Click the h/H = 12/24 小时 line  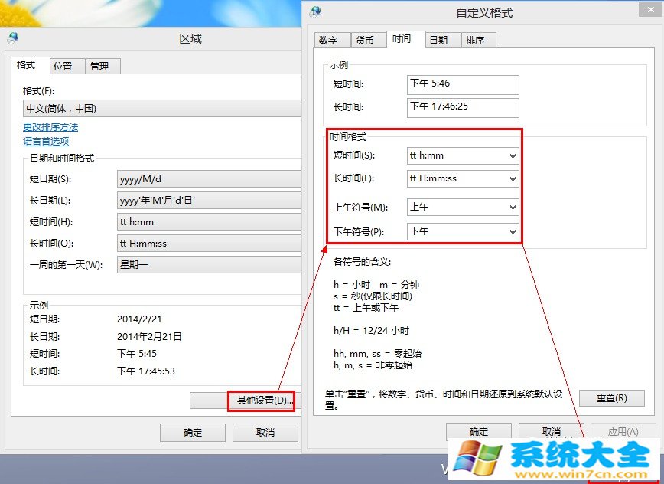tap(371, 331)
